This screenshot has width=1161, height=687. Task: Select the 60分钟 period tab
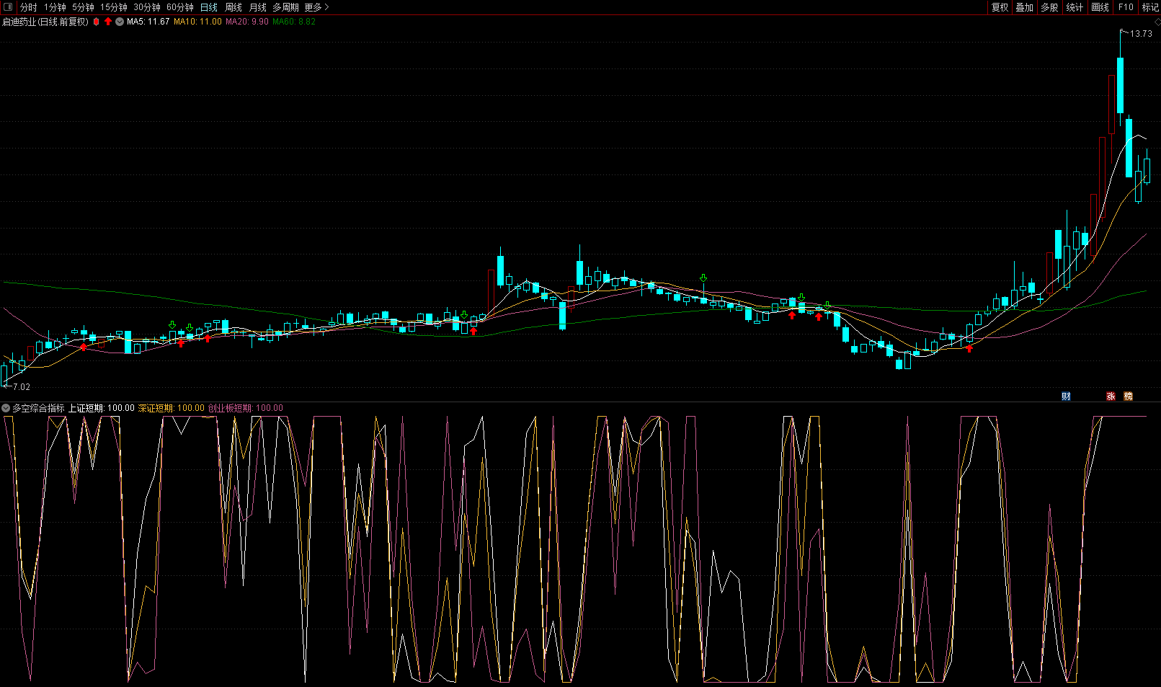click(x=180, y=7)
